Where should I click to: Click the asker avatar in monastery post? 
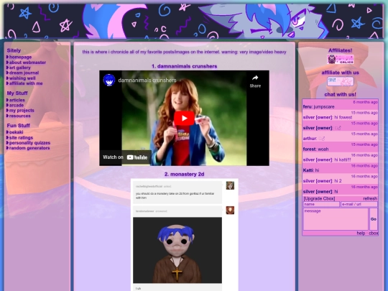point(230,185)
